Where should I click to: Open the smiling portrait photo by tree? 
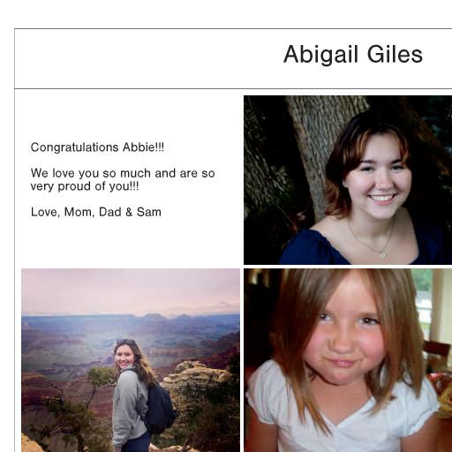pyautogui.click(x=348, y=180)
